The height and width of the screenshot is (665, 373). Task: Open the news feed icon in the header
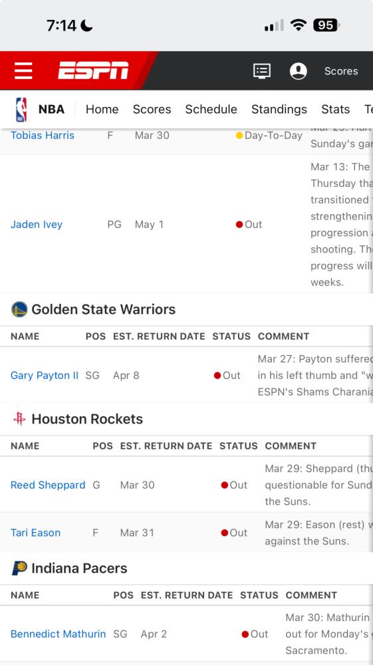click(262, 71)
